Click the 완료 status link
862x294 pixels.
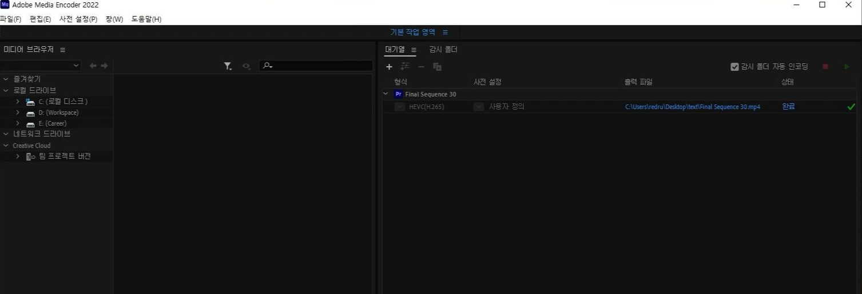pos(789,106)
